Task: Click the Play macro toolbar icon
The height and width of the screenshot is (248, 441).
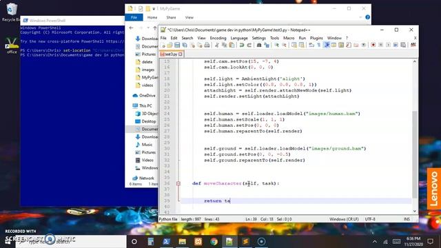Action: (x=388, y=45)
